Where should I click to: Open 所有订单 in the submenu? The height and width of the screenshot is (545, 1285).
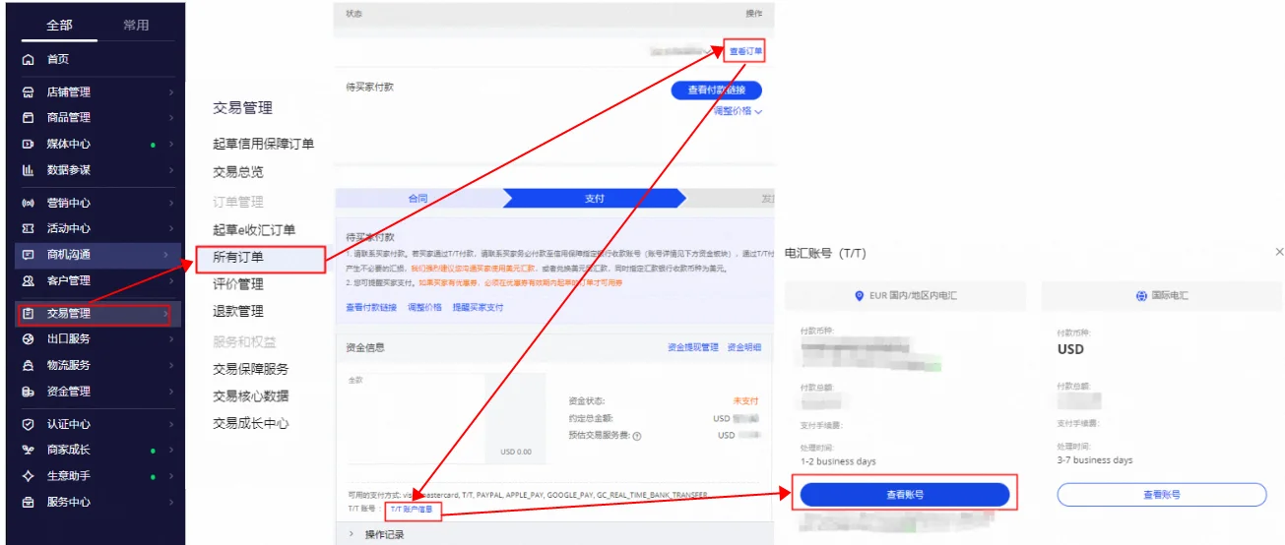(x=238, y=257)
